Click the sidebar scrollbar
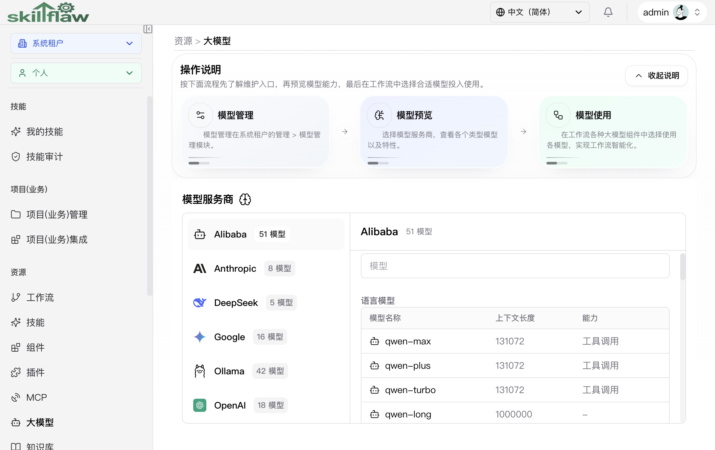Viewport: 715px width, 450px height. click(150, 196)
